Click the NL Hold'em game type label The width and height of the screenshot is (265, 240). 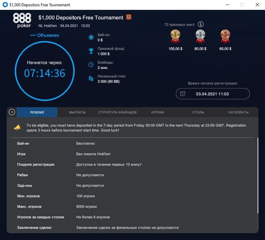pyautogui.click(x=48, y=26)
